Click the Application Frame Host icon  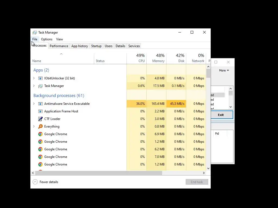[x=40, y=111]
